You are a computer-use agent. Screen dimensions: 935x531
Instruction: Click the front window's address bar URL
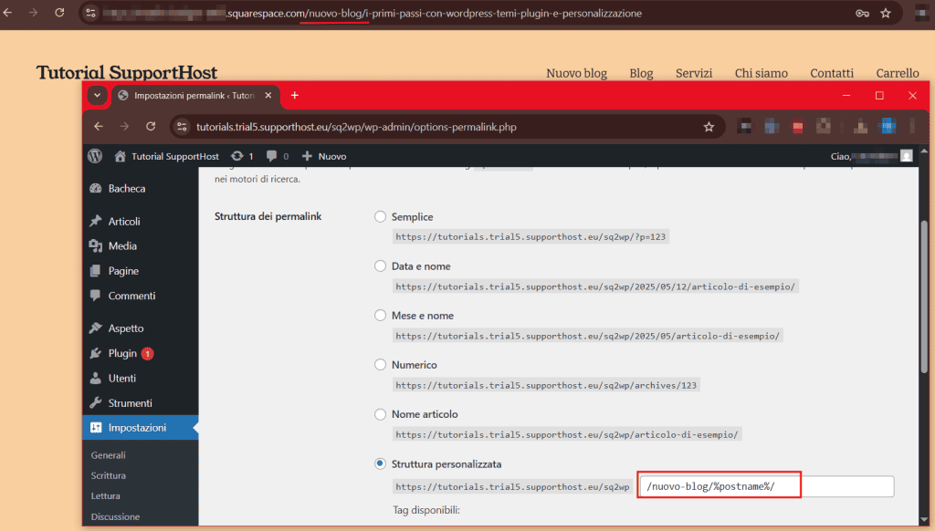click(x=356, y=127)
